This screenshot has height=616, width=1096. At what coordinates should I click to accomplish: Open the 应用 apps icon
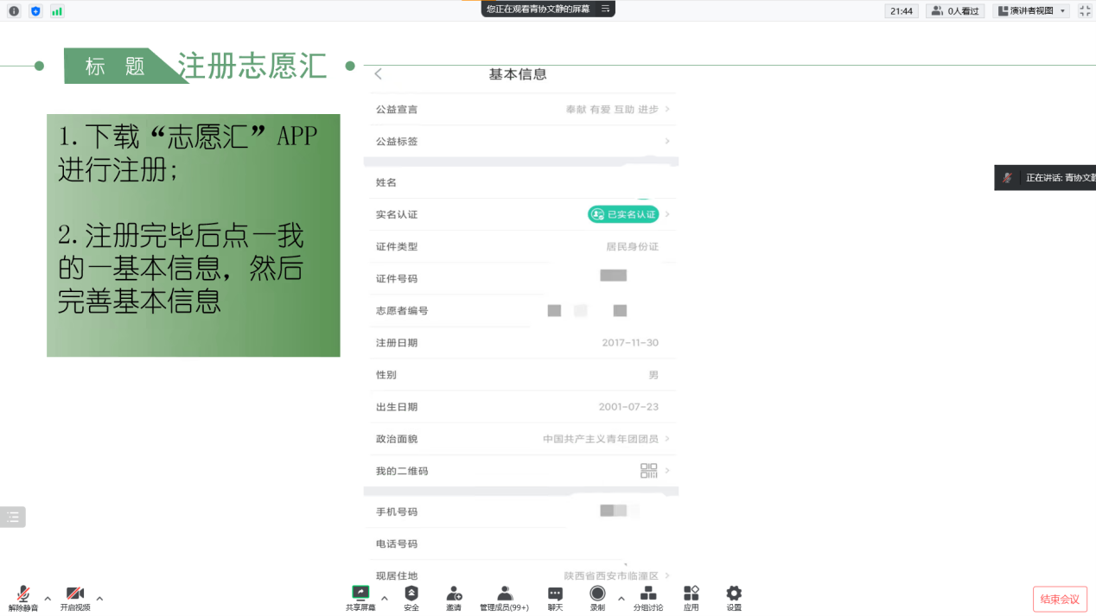coord(691,593)
